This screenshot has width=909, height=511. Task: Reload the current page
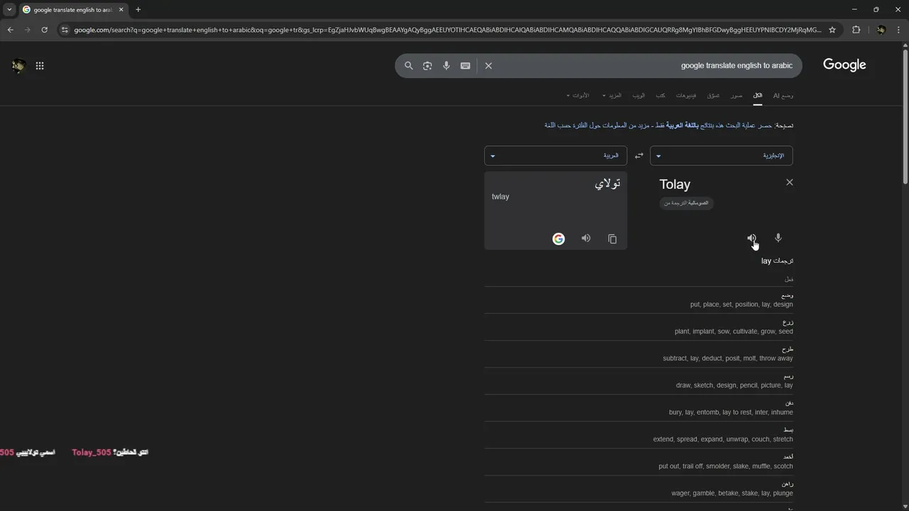pyautogui.click(x=44, y=30)
